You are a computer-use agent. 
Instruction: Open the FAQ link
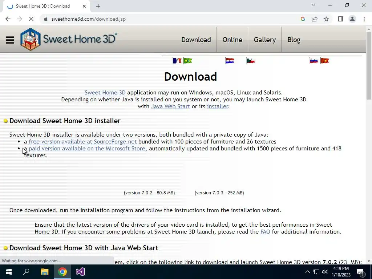coord(265,232)
